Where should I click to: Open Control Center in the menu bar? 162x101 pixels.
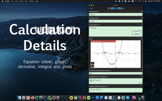click(x=146, y=1)
